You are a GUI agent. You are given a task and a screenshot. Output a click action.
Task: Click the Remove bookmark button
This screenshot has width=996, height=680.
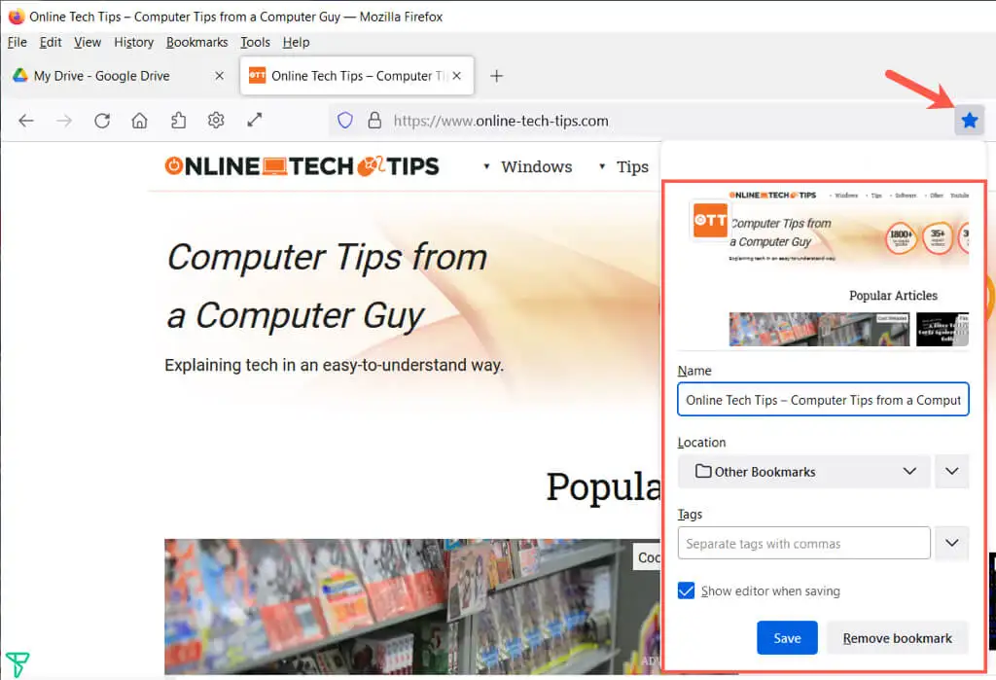point(897,638)
